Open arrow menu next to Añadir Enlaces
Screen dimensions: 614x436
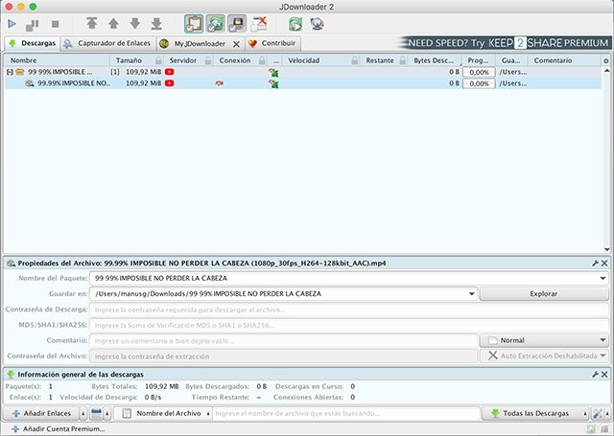coord(83,413)
